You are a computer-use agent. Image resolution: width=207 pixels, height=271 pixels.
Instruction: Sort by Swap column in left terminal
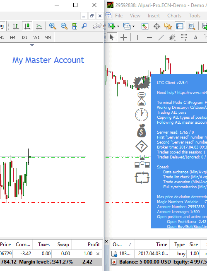coord(62,245)
